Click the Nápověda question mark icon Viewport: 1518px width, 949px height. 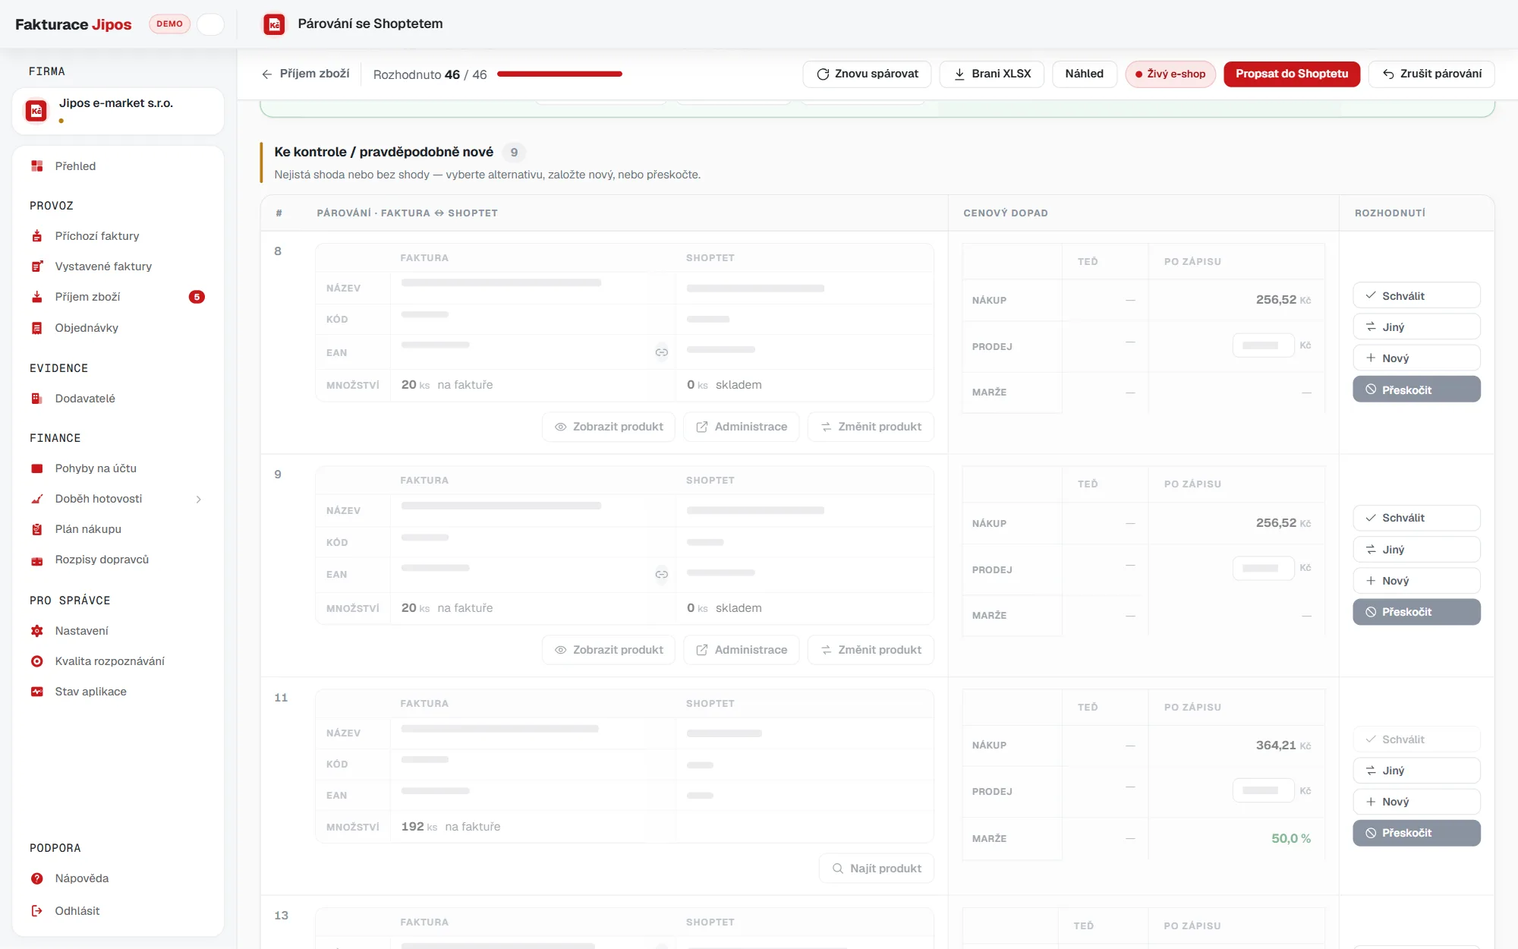pos(36,878)
